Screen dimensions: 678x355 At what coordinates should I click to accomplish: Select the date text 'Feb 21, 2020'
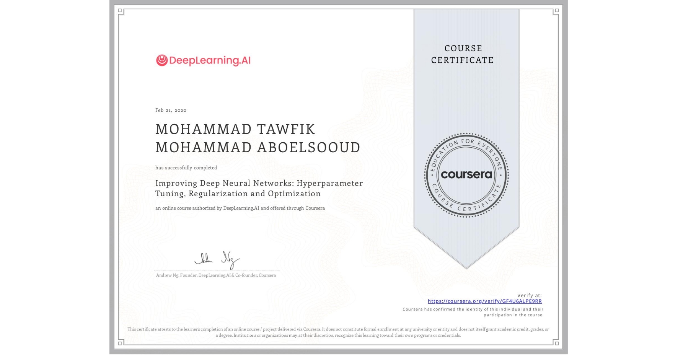pyautogui.click(x=171, y=110)
